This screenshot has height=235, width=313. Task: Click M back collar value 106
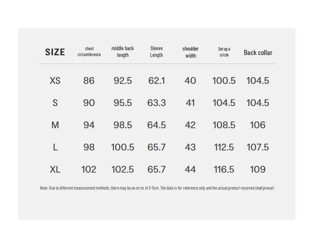258,125
